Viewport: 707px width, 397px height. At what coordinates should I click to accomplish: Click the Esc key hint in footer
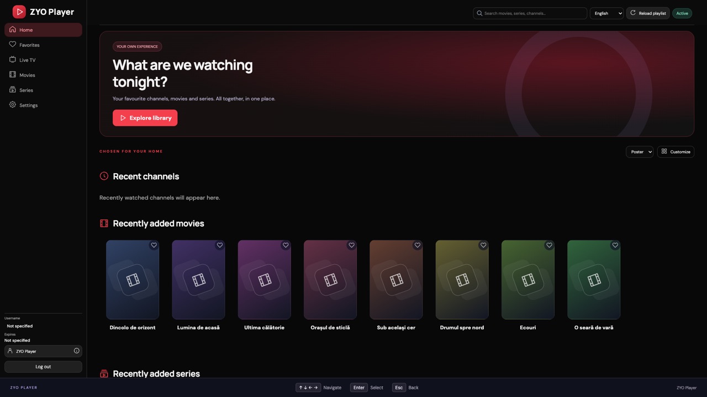pyautogui.click(x=399, y=388)
